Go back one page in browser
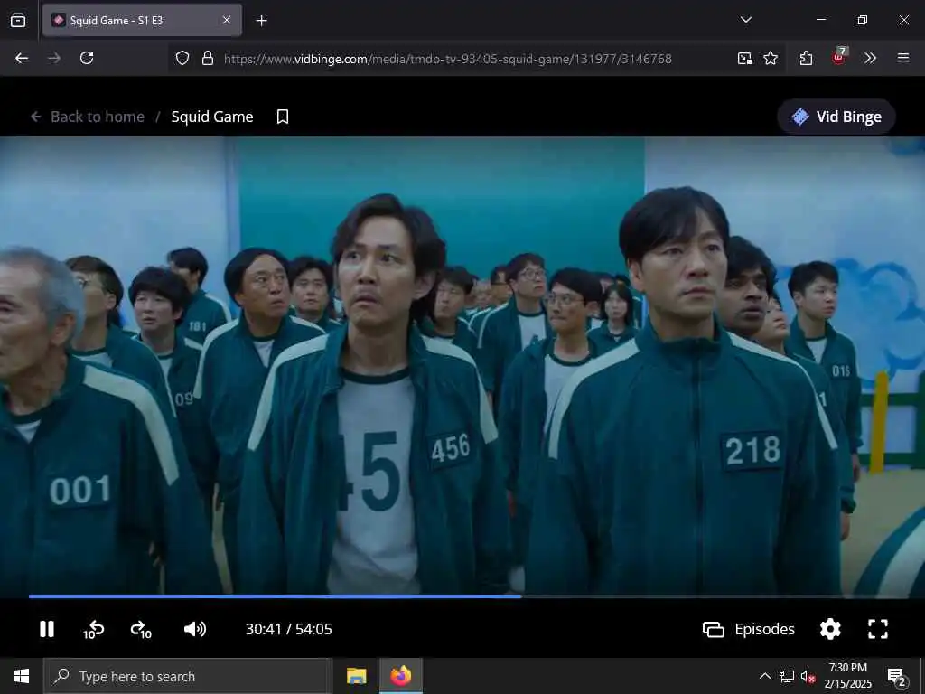The width and height of the screenshot is (925, 694). coord(22,59)
